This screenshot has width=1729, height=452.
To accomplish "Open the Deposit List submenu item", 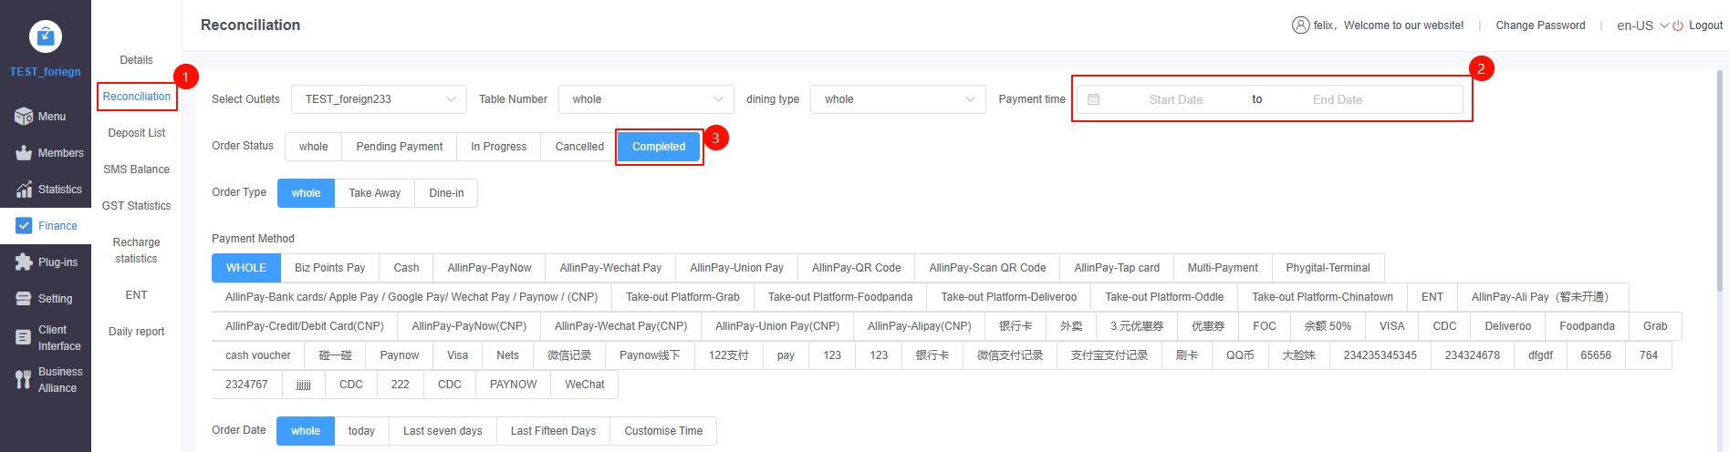I will (x=136, y=133).
